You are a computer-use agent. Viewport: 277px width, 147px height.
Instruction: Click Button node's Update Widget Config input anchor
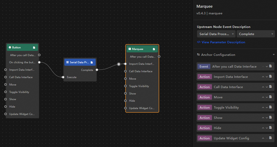point(5,114)
